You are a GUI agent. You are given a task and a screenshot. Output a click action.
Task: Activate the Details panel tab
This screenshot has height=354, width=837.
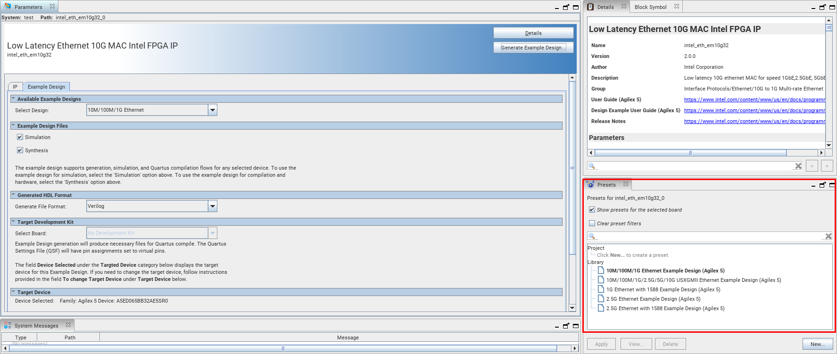pyautogui.click(x=605, y=7)
